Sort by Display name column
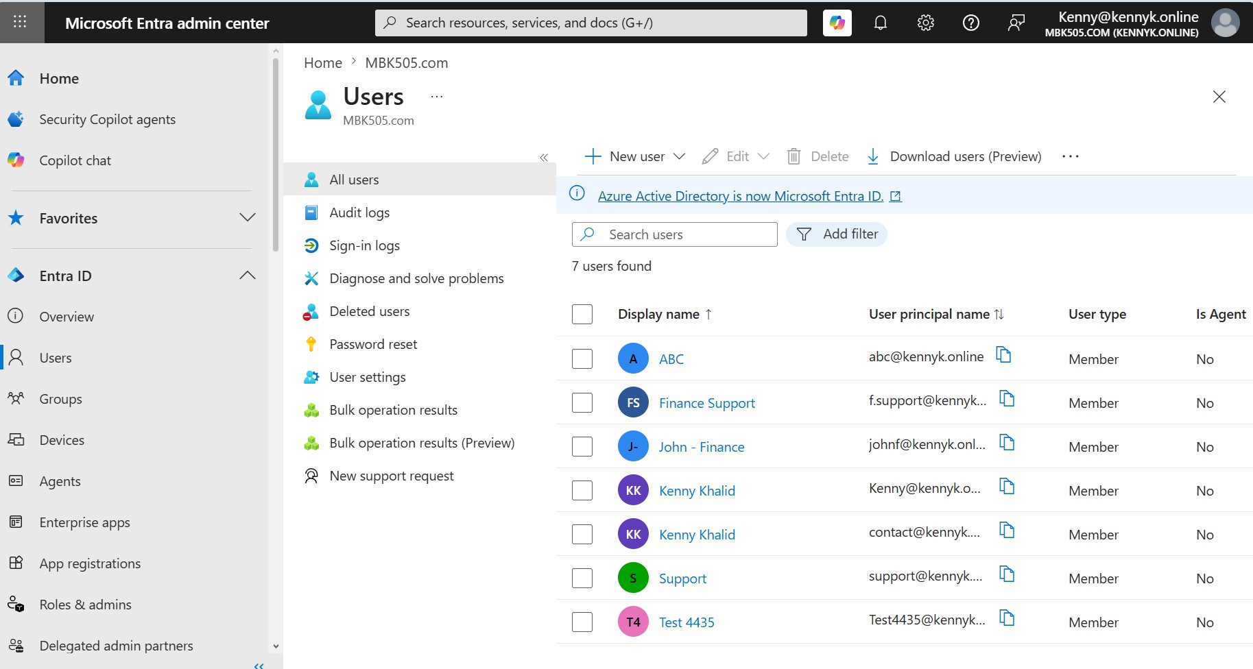 tap(665, 314)
